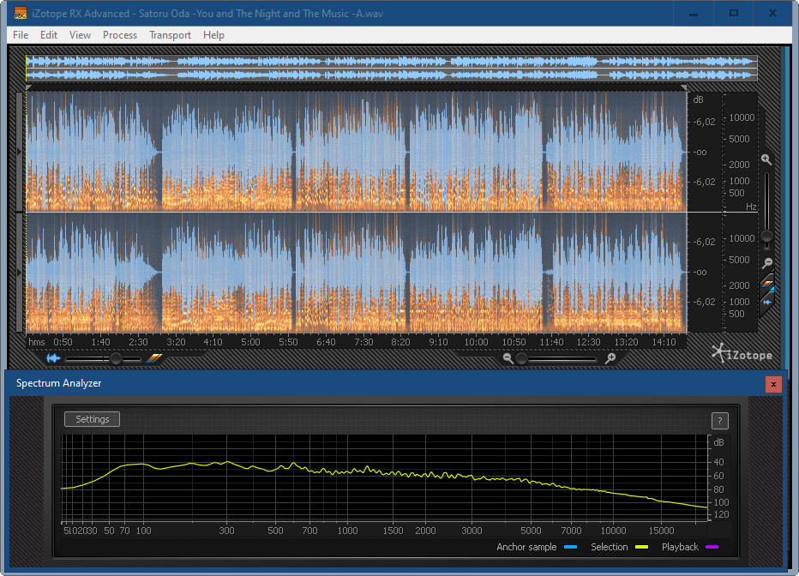Open the Edit menu dropdown

[x=49, y=35]
